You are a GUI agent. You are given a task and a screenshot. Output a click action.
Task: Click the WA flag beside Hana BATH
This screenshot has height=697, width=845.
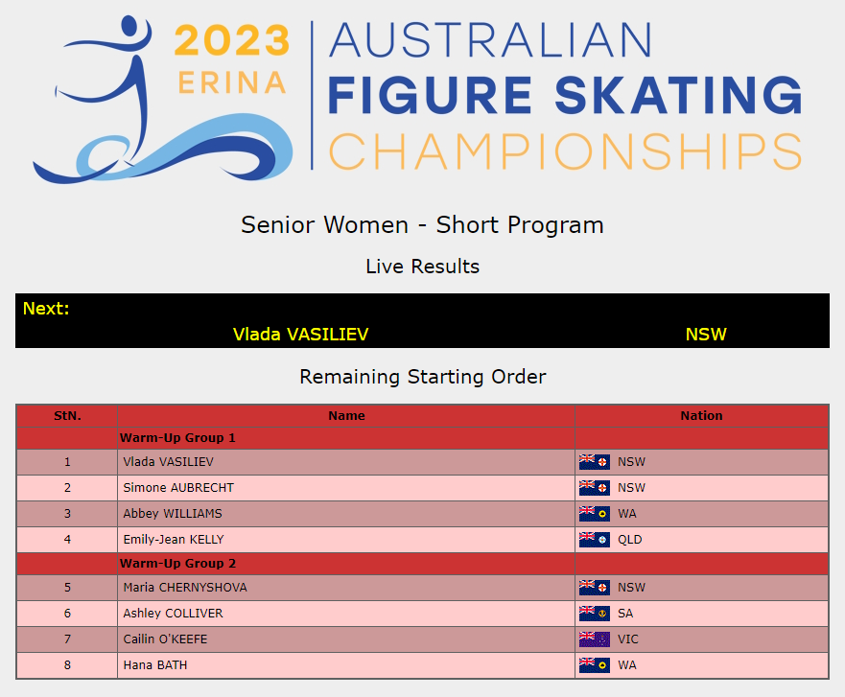595,665
